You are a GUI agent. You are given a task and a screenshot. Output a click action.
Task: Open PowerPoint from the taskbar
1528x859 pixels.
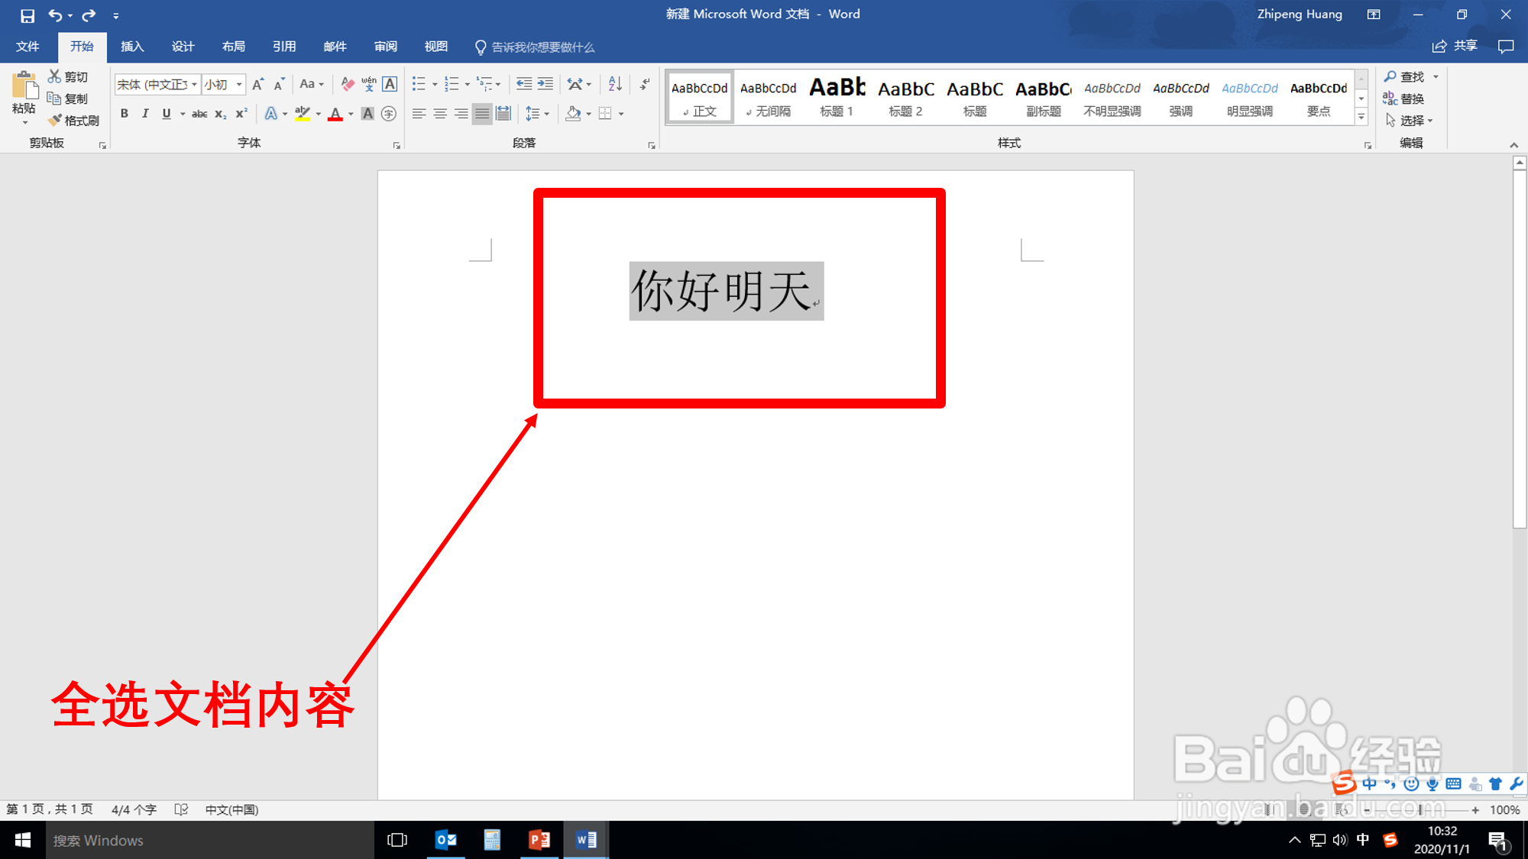point(539,840)
